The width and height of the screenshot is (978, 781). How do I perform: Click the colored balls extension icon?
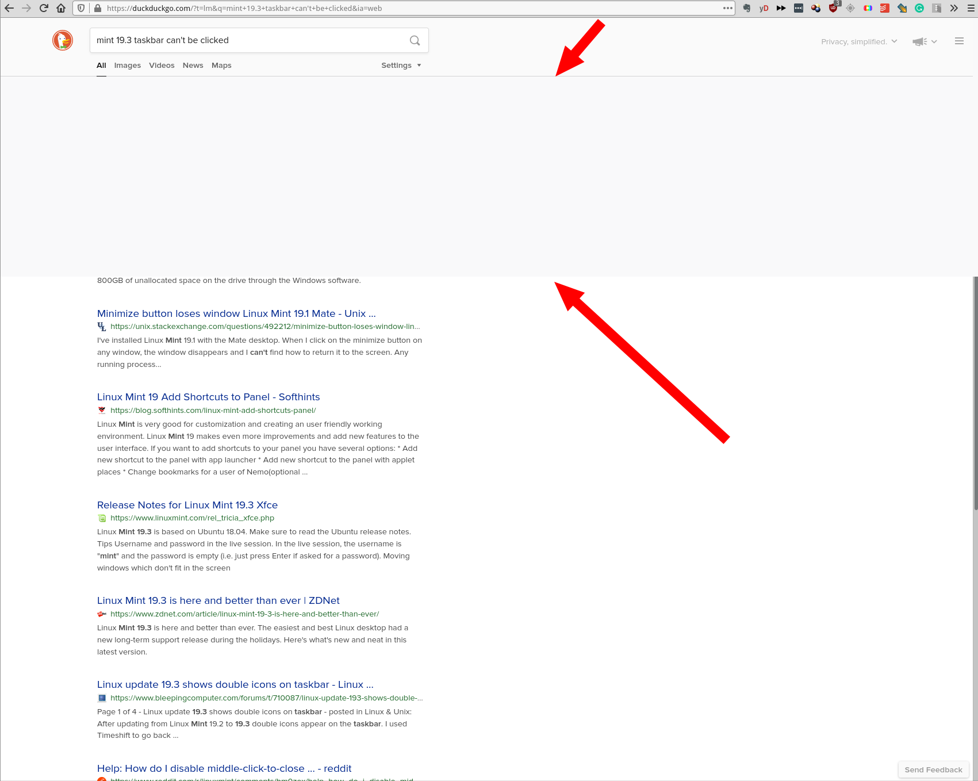816,8
